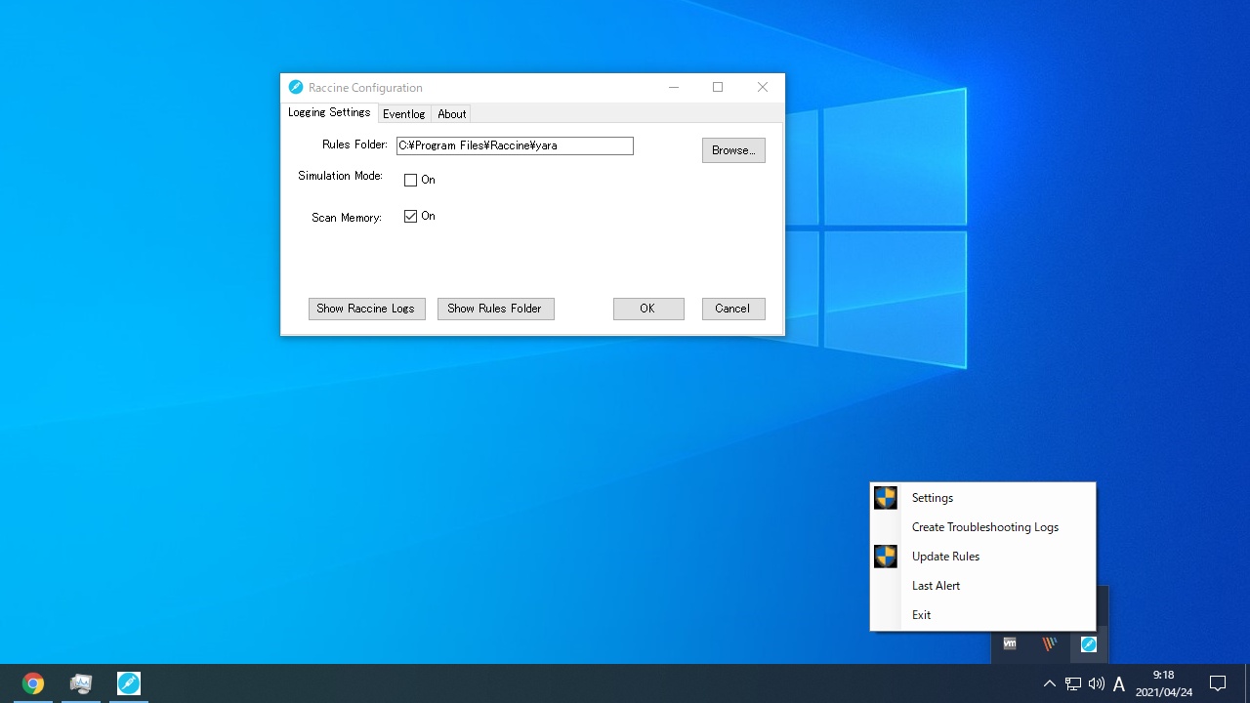Open the network status tray icon
This screenshot has width=1250, height=703.
point(1073,683)
